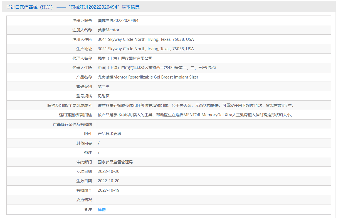Click the 注册人名称 label
This screenshot has height=220, width=338.
pyautogui.click(x=82, y=30)
